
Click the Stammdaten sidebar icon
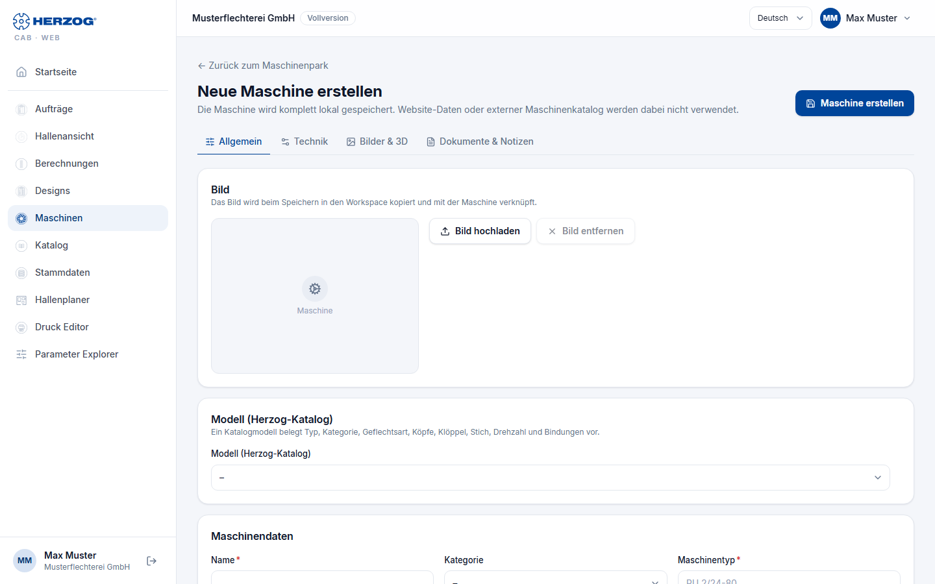(x=21, y=273)
